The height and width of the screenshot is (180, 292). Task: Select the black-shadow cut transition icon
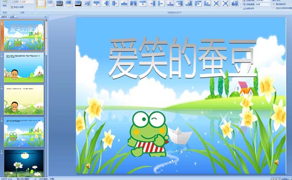click(78, 3)
